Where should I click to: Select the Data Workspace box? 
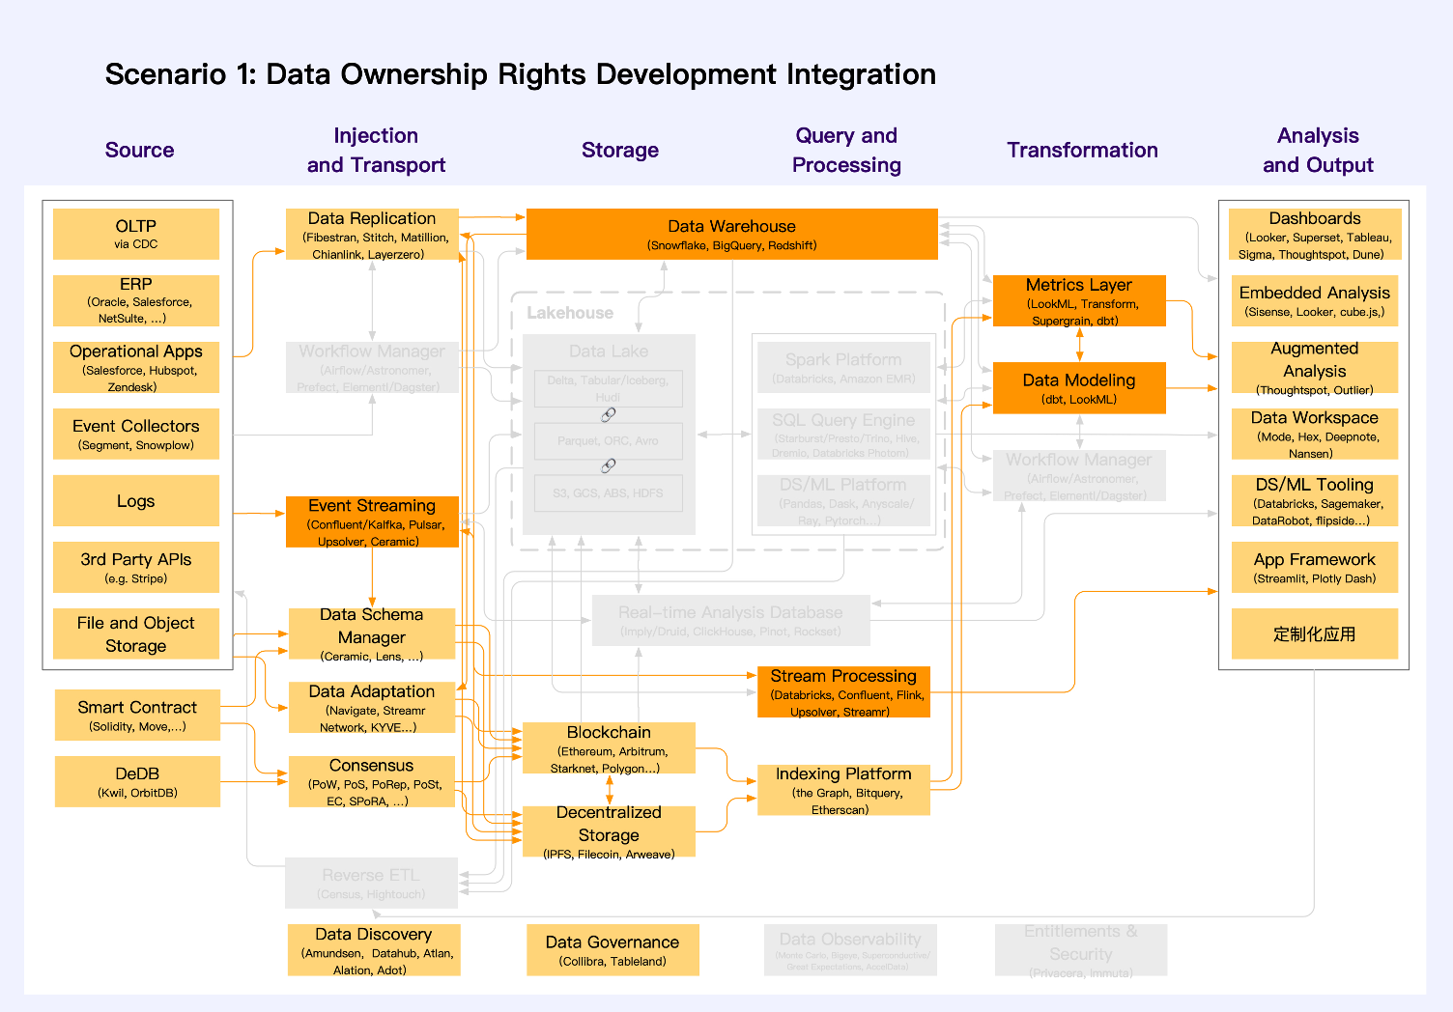[x=1315, y=435]
